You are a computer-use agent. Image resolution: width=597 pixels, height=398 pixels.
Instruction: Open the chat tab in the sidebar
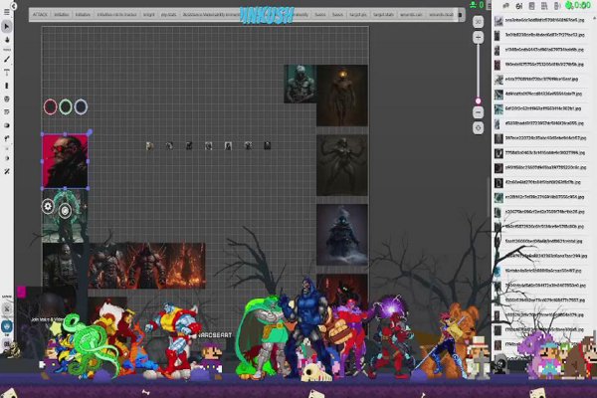coord(506,6)
